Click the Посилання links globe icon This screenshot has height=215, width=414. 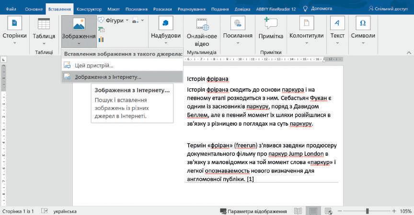pos(238,23)
